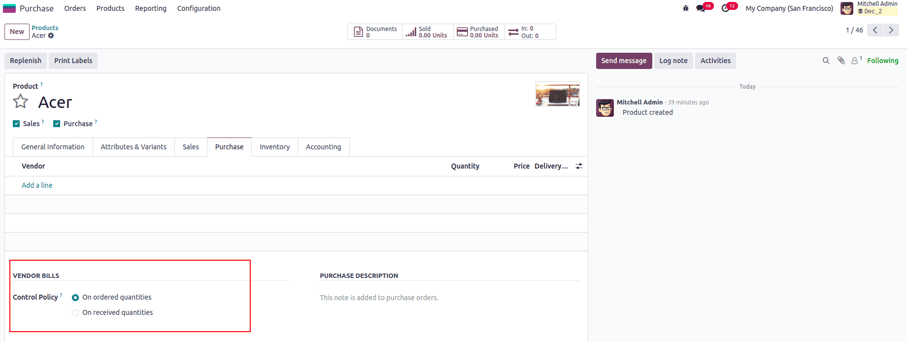This screenshot has height=342, width=907.
Task: Click the New button
Action: coord(17,32)
